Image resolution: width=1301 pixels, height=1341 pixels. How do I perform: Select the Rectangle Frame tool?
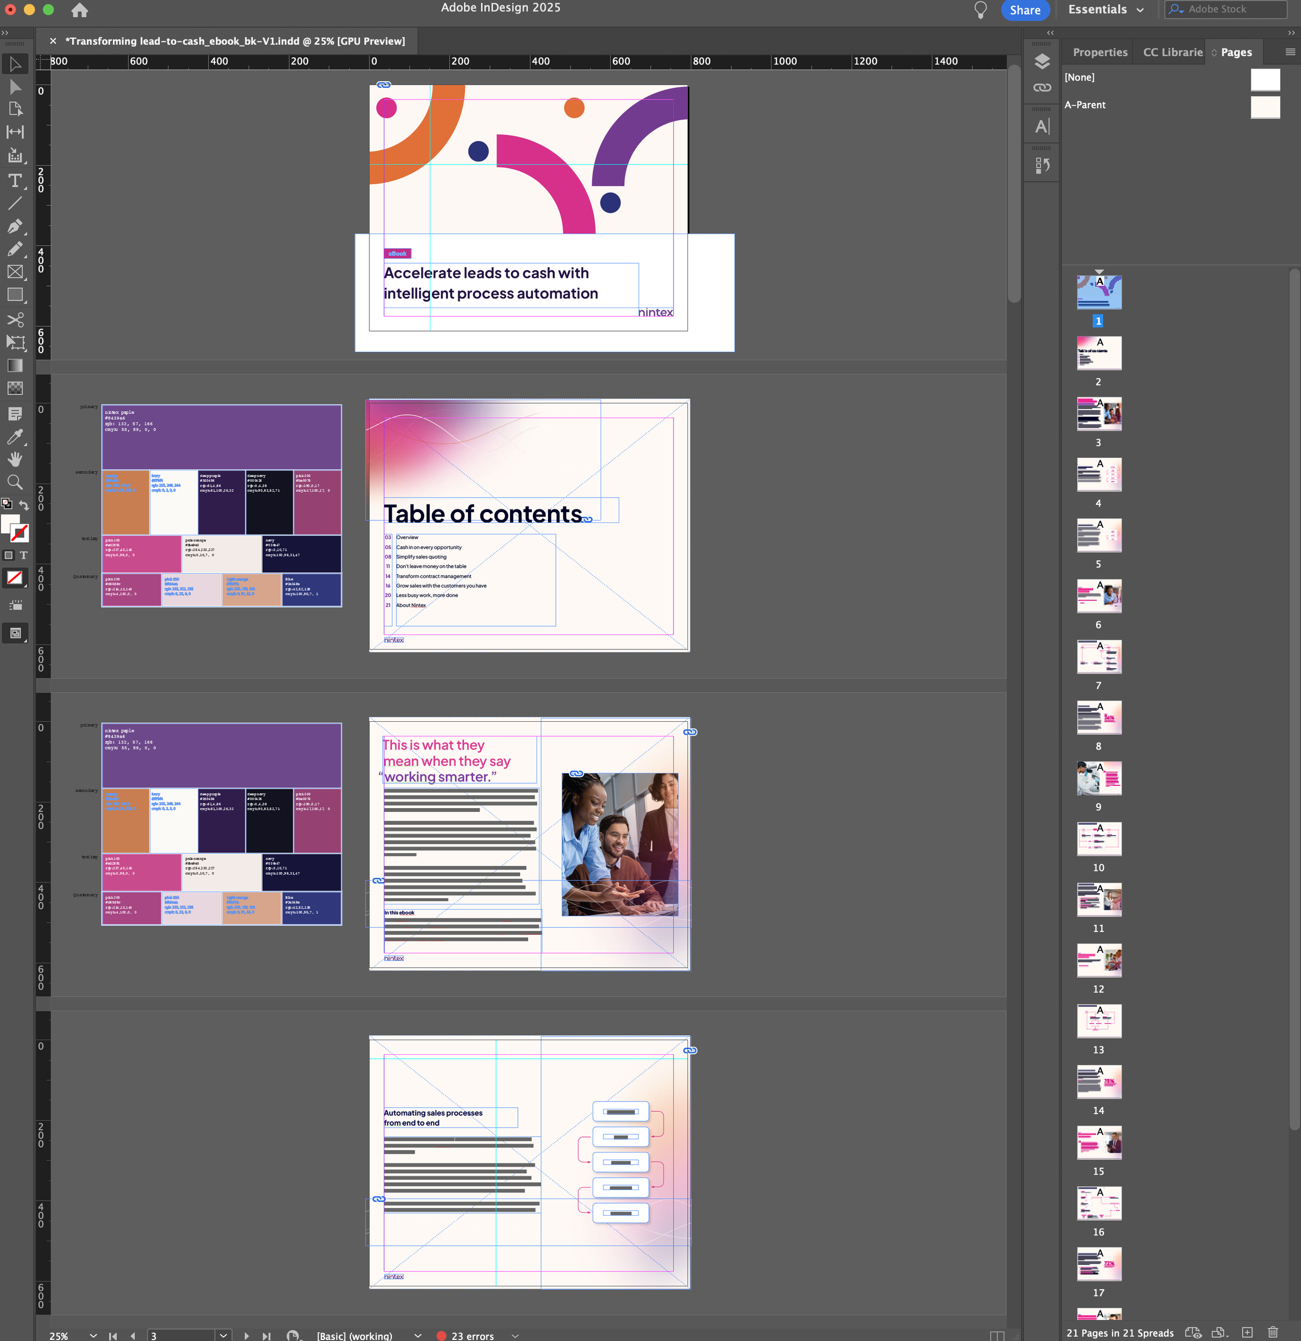coord(15,272)
